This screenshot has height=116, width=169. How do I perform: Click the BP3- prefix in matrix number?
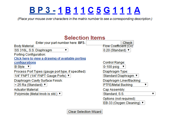point(42,10)
